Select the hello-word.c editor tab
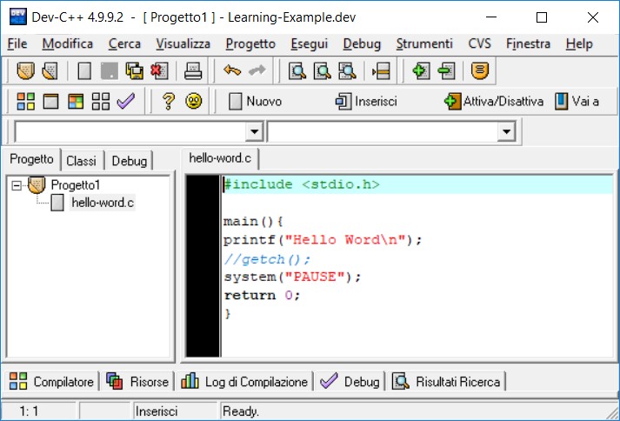 [x=220, y=158]
